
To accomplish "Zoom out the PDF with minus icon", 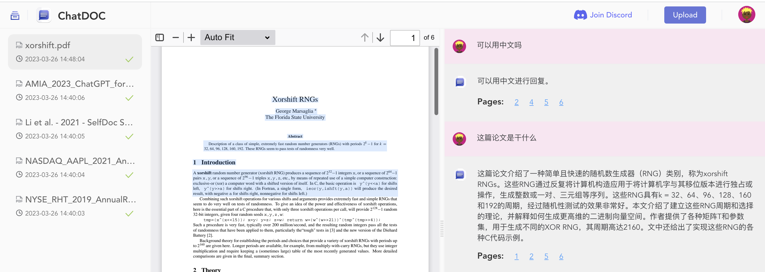I will (x=175, y=37).
